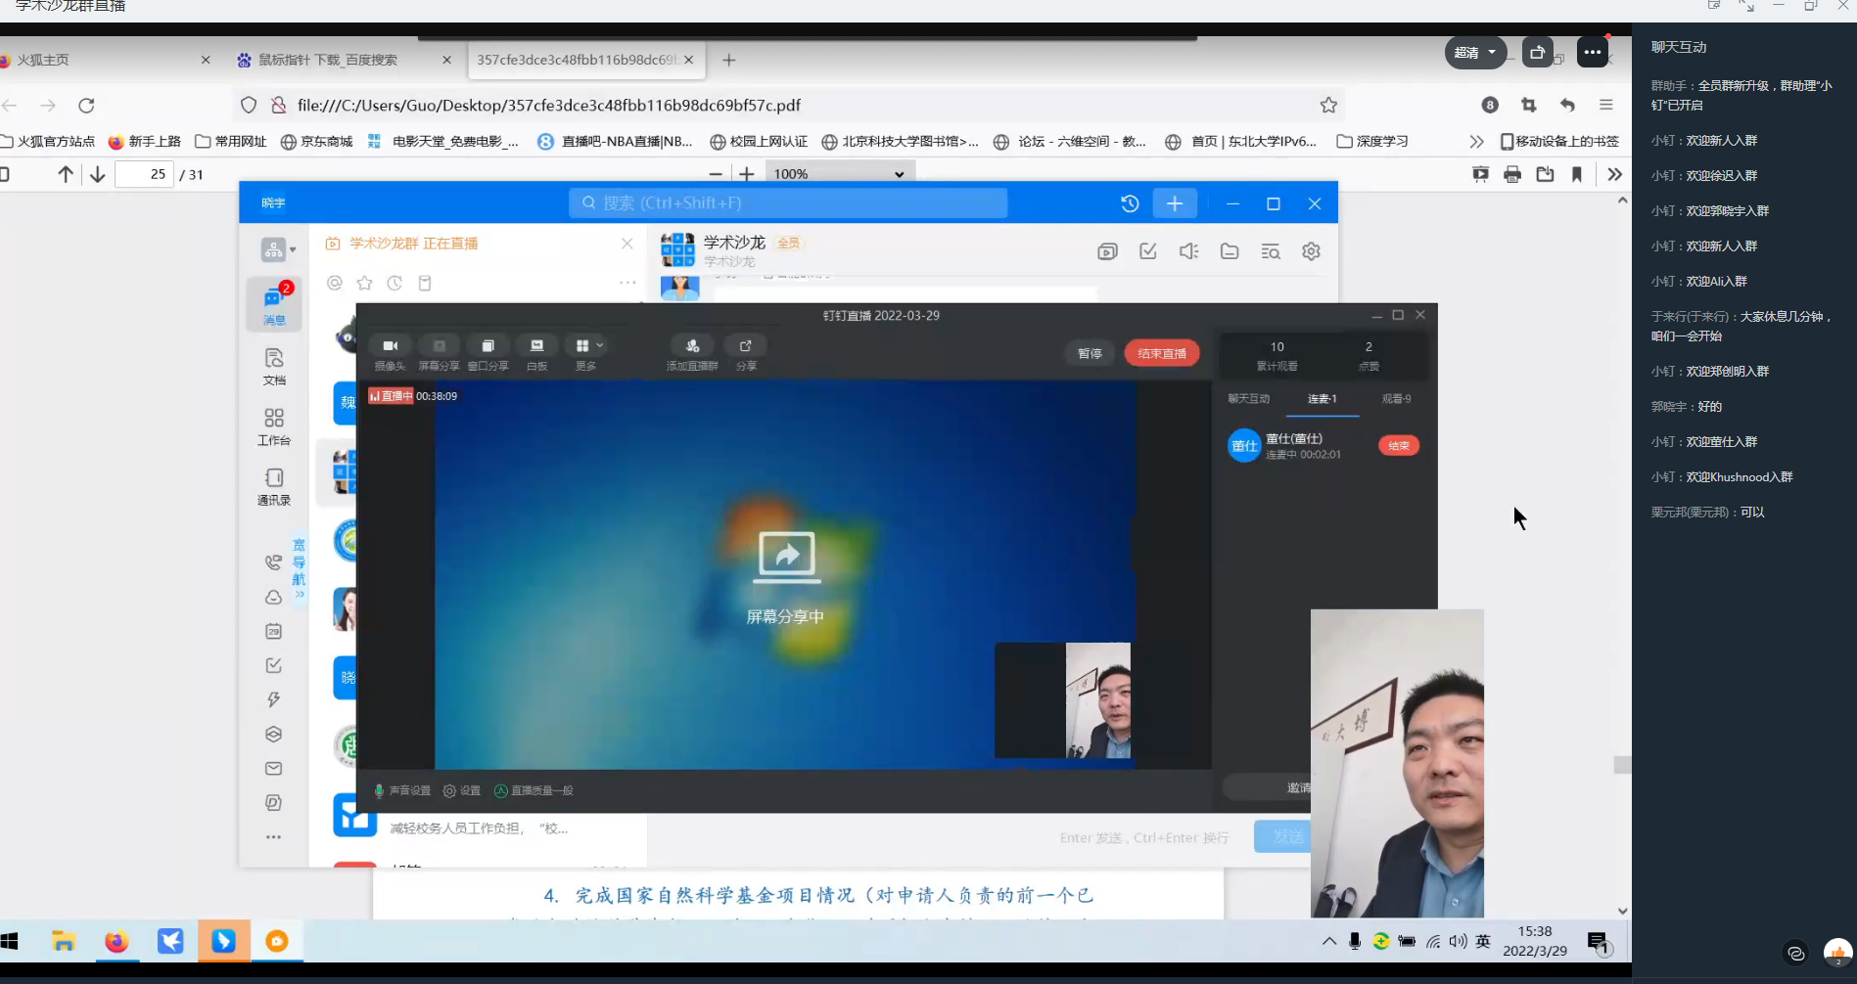1857x984 pixels.
Task: Open the 文档 documents sidebar icon
Action: click(274, 366)
